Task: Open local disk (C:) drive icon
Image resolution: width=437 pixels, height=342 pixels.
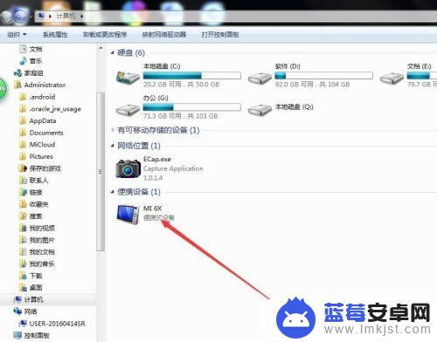Action: coord(128,78)
